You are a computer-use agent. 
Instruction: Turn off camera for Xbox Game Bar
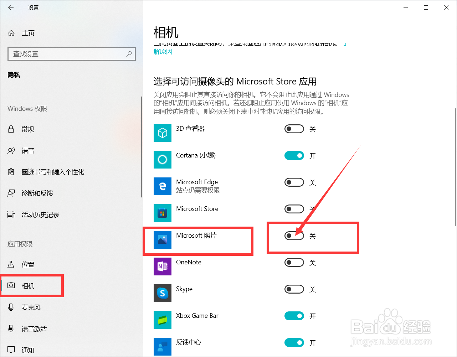click(x=294, y=316)
